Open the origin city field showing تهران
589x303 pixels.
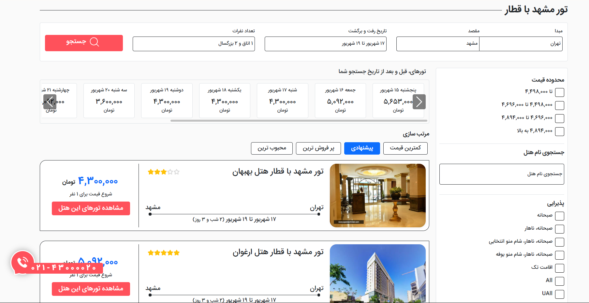[521, 44]
